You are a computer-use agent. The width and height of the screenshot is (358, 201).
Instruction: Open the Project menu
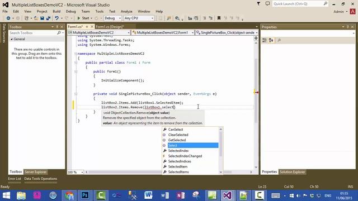click(42, 11)
